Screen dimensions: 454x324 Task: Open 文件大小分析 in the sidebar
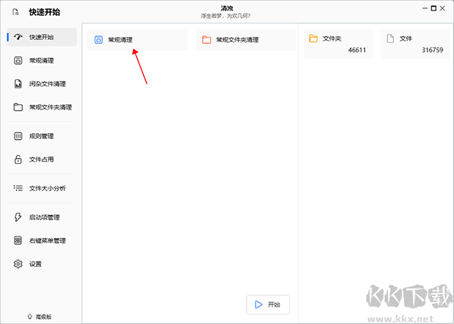point(47,188)
